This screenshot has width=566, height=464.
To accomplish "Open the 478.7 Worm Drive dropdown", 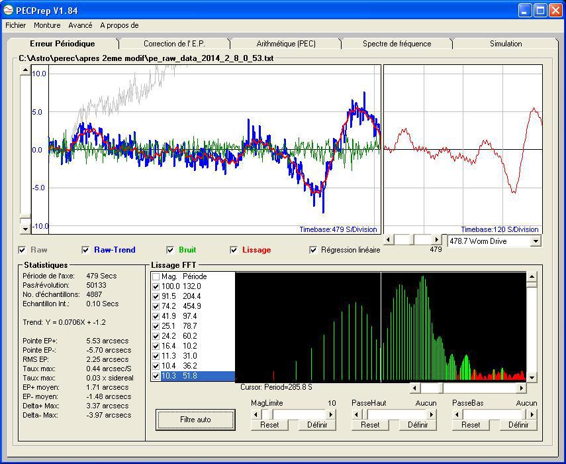I will tap(536, 241).
